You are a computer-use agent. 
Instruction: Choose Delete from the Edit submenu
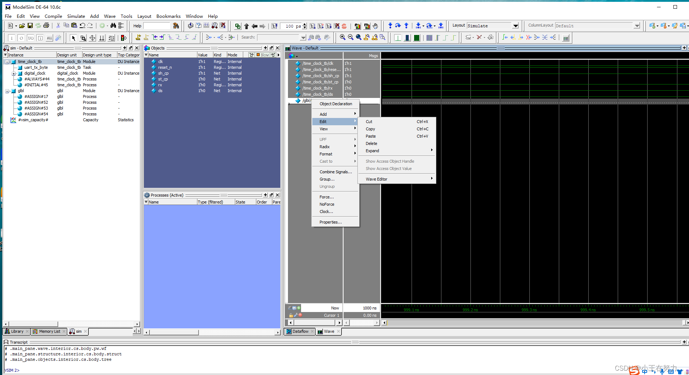371,143
